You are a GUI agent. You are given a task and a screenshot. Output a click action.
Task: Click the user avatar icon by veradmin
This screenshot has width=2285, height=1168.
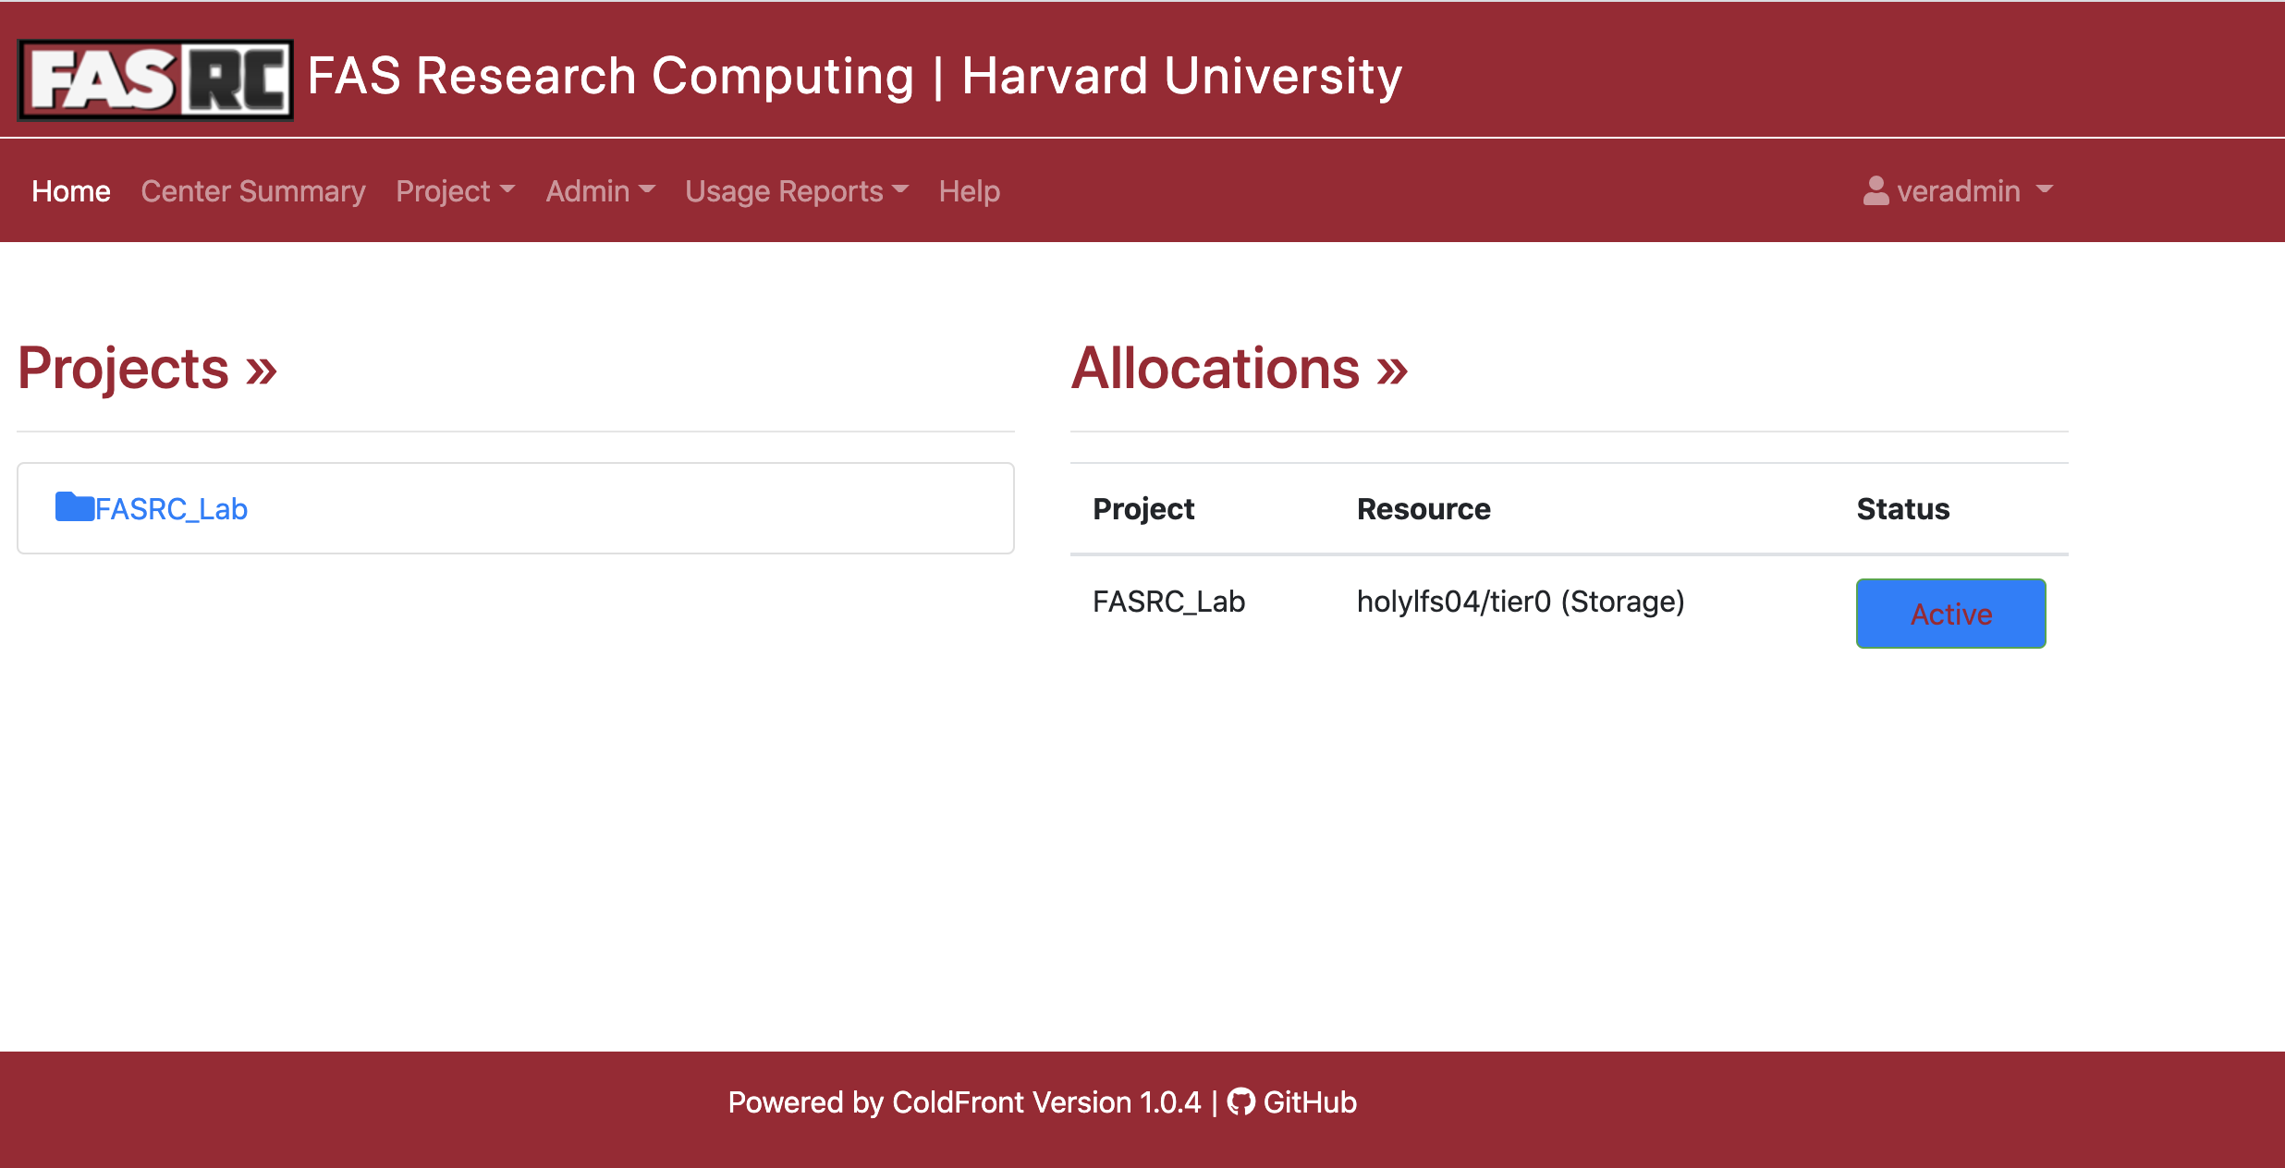coord(1876,190)
